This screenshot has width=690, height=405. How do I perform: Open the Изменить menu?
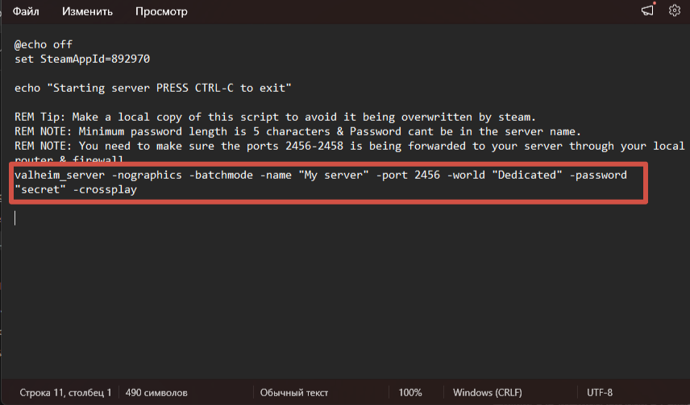point(87,11)
